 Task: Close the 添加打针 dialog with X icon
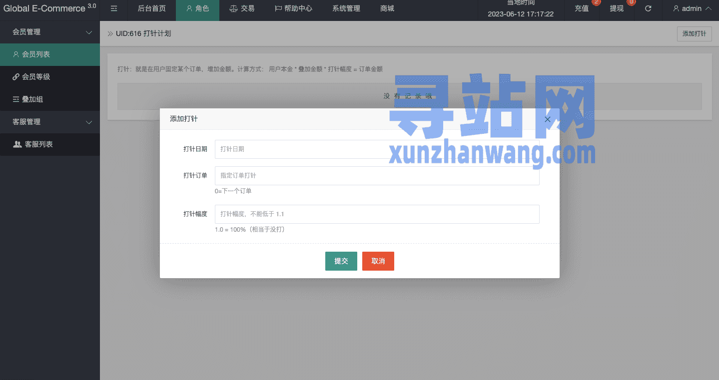pyautogui.click(x=547, y=119)
